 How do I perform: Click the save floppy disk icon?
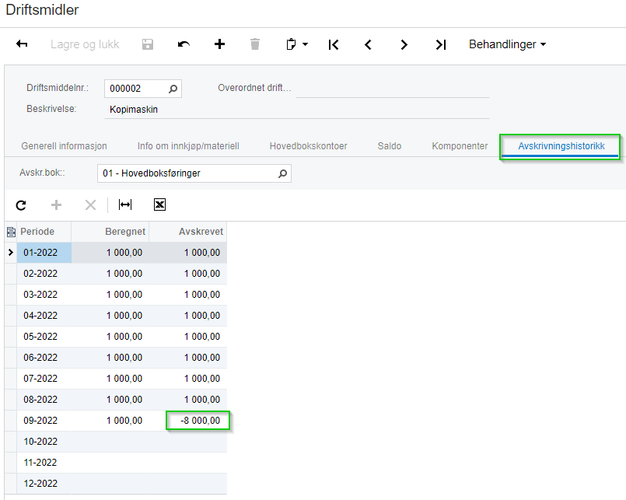coord(148,44)
